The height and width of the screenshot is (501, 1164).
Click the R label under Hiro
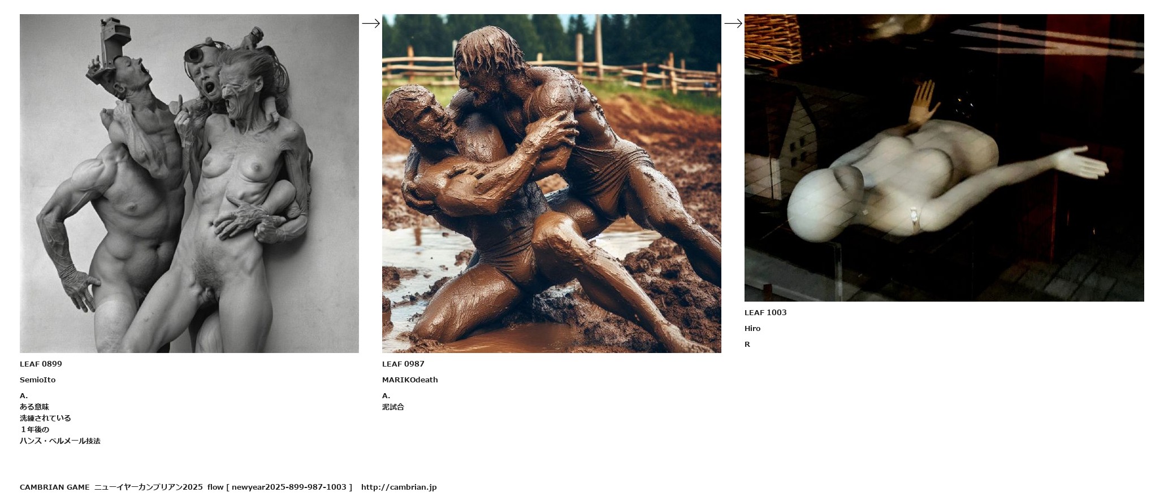(x=747, y=344)
